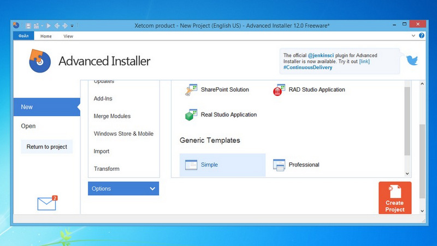Click the Generic Templates heading
Screen dimensions: 437x246
click(x=210, y=140)
